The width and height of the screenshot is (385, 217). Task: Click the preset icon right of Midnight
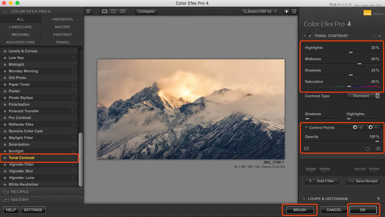pos(74,64)
